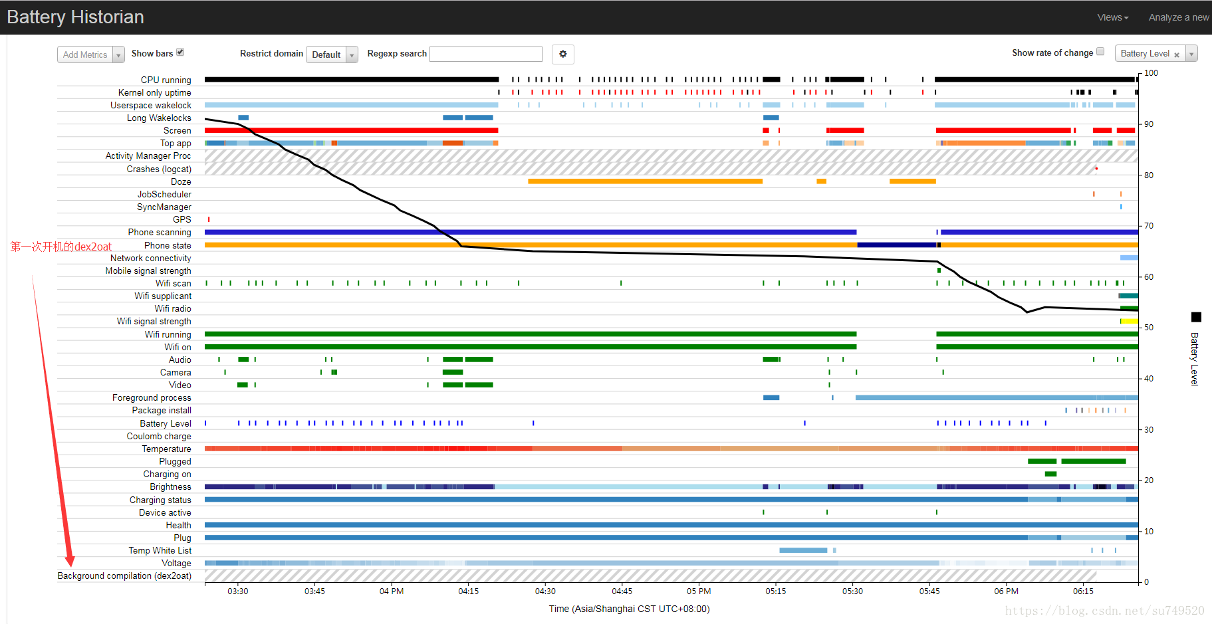Select the Activity Manager Proc label
Viewport: 1212px width, 624px height.
(x=148, y=156)
